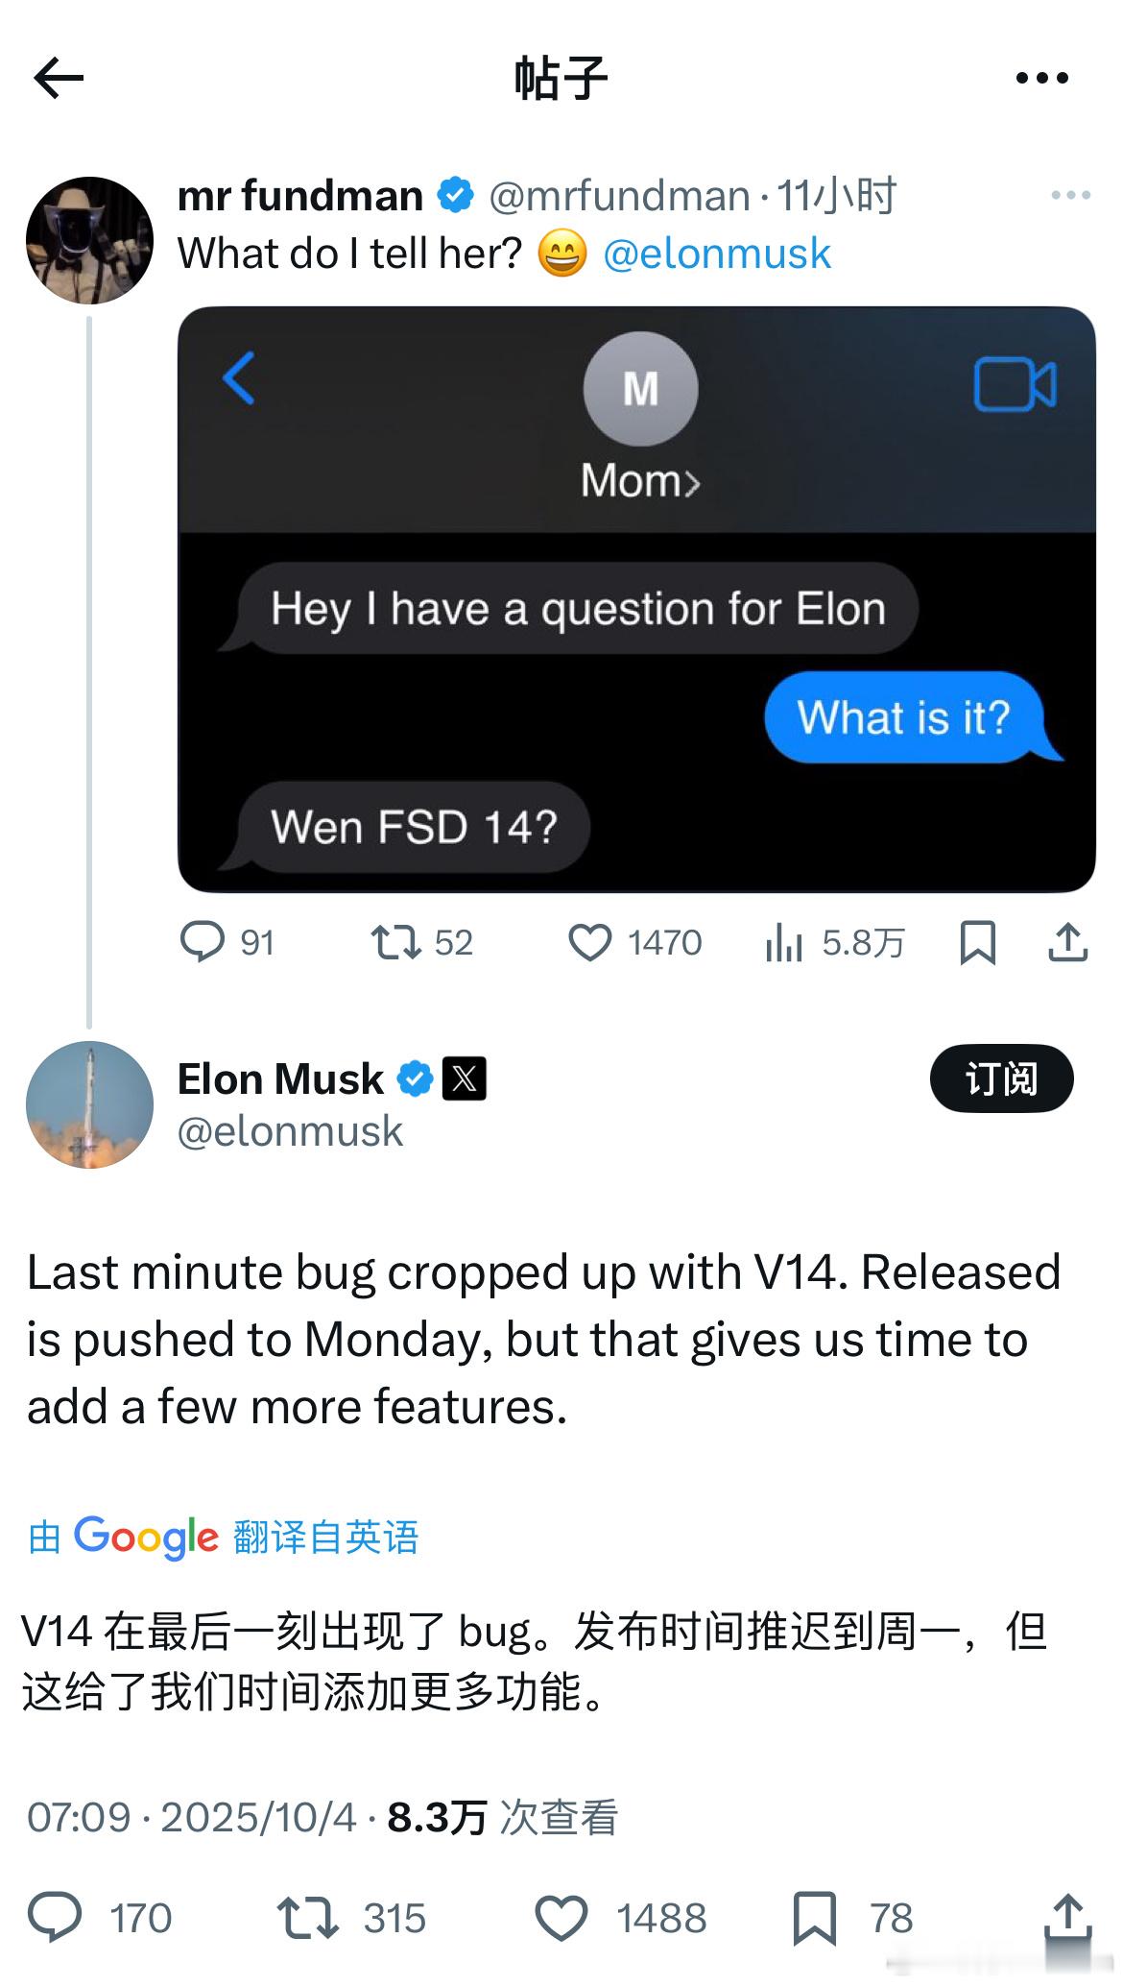Tap the Google translation attribution link
This screenshot has height=1986, width=1123.
click(224, 1538)
